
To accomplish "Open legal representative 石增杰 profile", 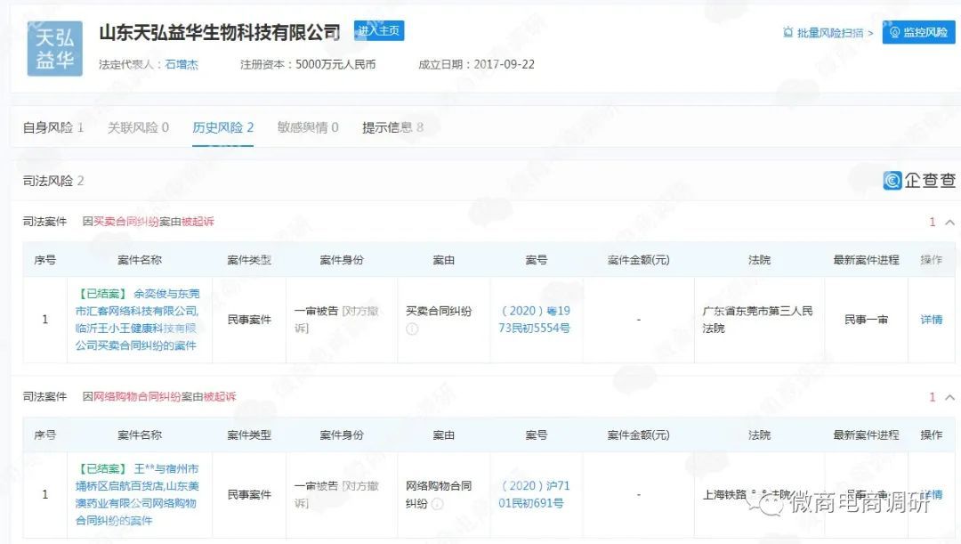I will coord(182,63).
